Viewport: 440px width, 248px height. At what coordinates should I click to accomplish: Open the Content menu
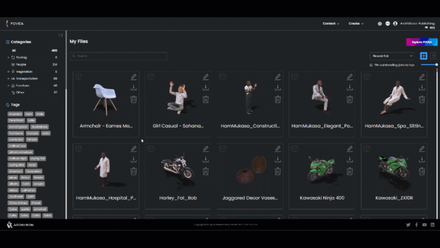click(331, 23)
